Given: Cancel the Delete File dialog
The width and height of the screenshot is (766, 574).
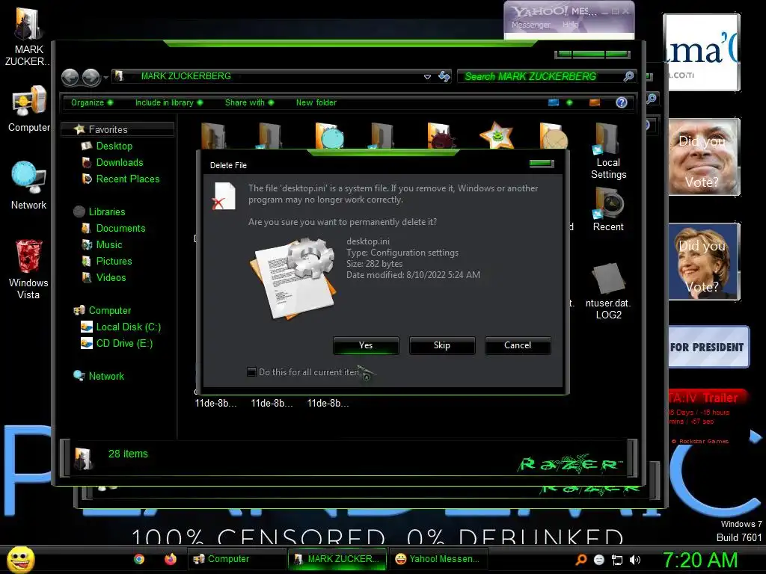Looking at the screenshot, I should tap(518, 345).
